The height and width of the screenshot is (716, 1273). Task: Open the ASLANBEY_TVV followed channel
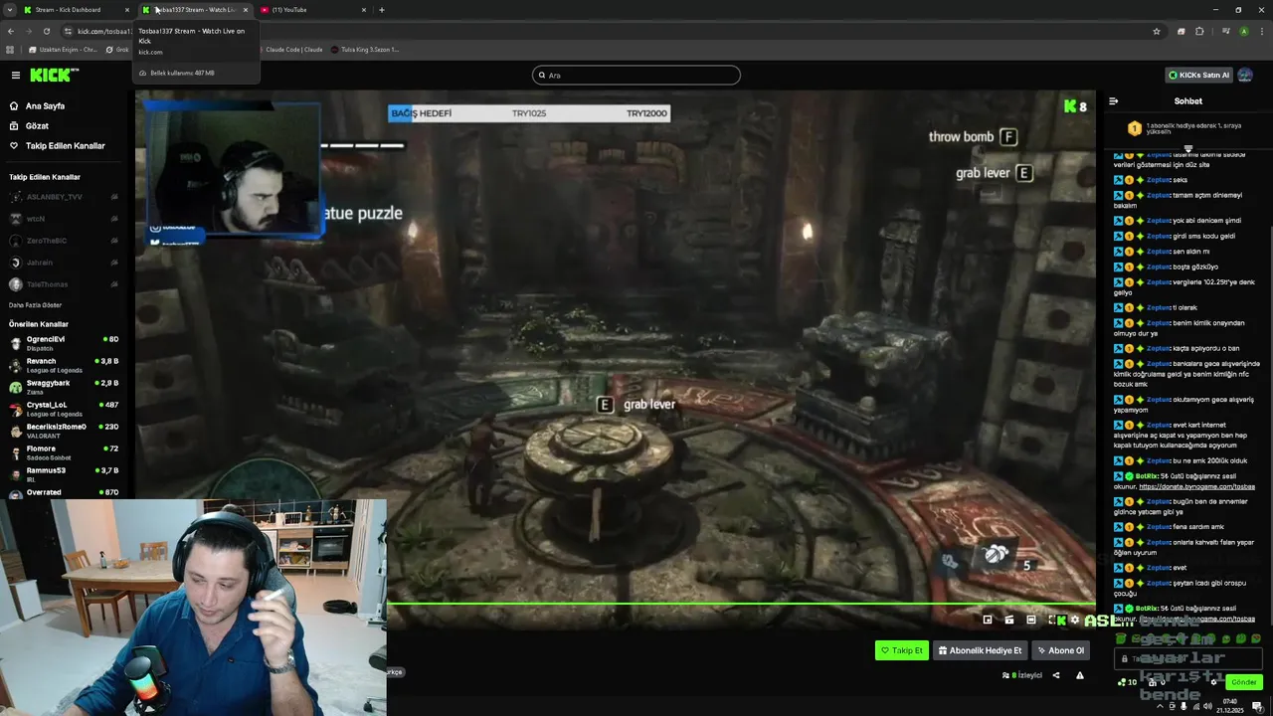click(64, 197)
